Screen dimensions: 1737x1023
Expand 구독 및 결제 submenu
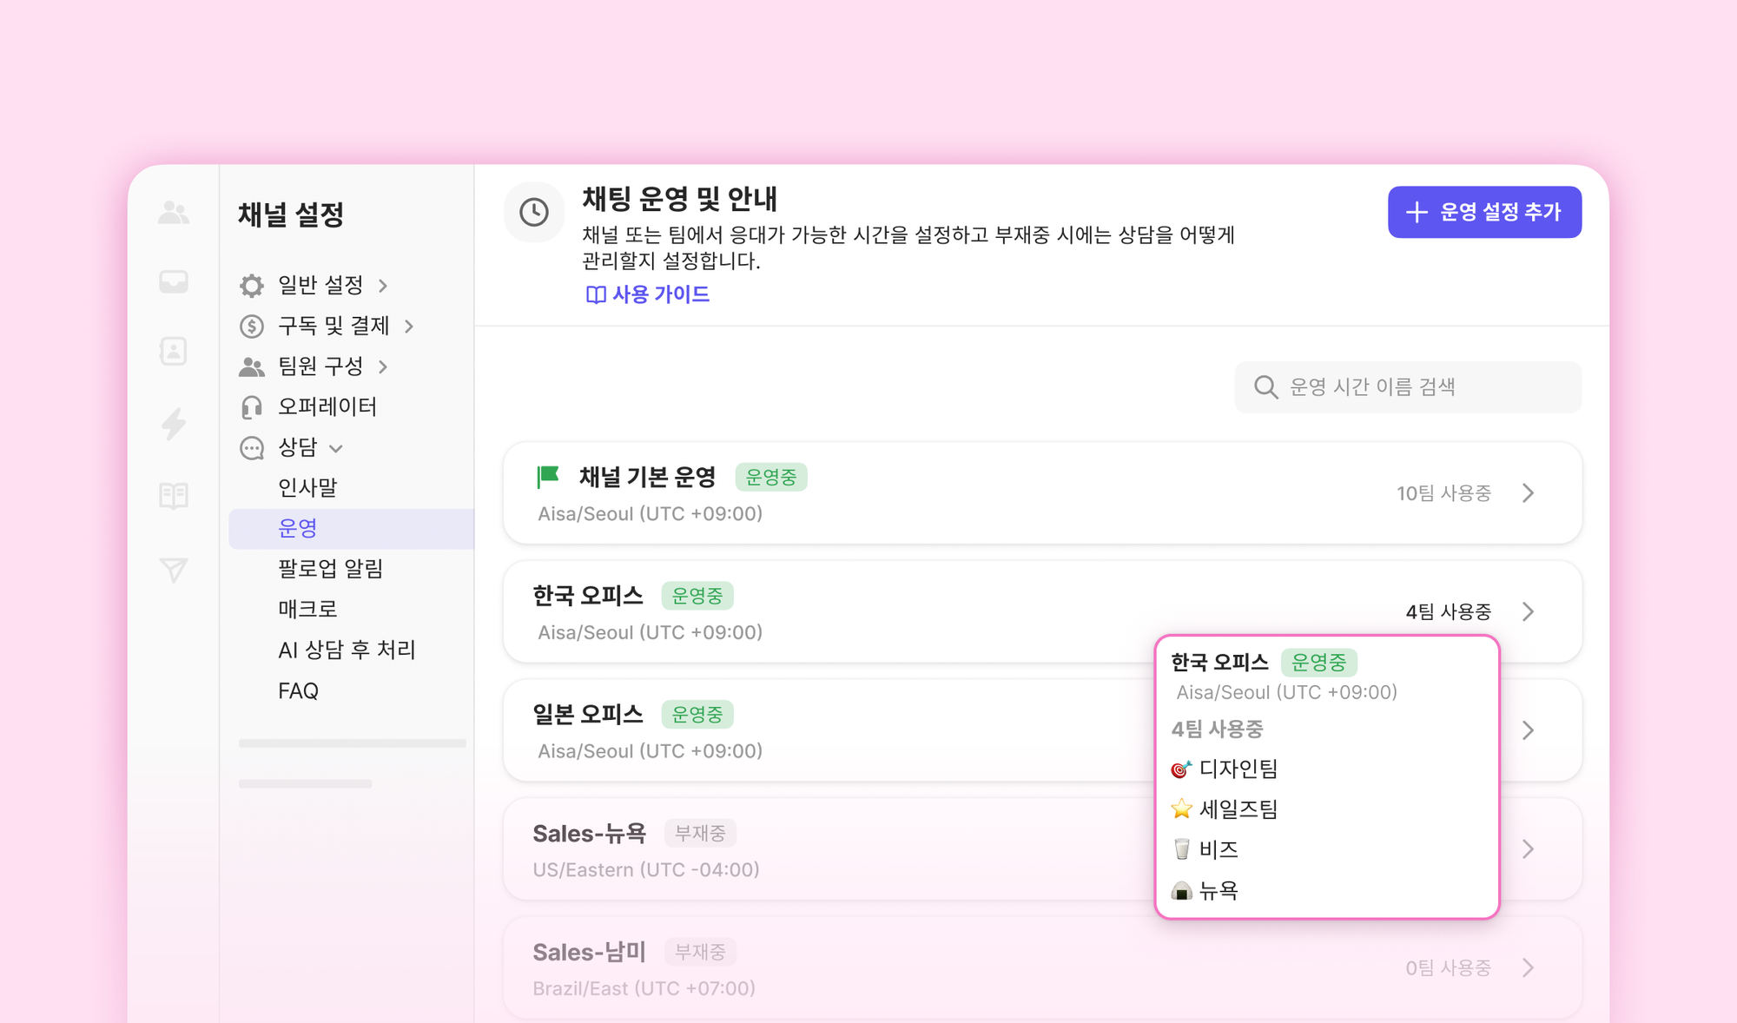(x=409, y=327)
